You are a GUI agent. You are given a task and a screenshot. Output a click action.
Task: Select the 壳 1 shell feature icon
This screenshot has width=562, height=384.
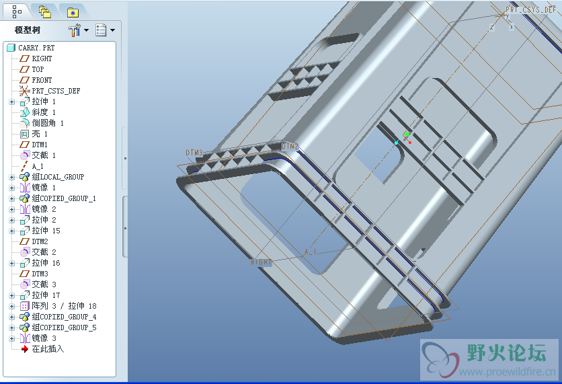coord(24,134)
